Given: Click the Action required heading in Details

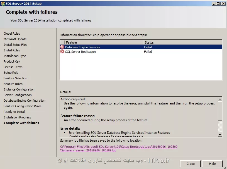Looking at the screenshot, I should point(73,99).
